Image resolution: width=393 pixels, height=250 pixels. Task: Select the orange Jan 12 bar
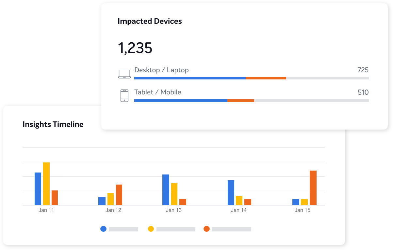[x=119, y=195]
